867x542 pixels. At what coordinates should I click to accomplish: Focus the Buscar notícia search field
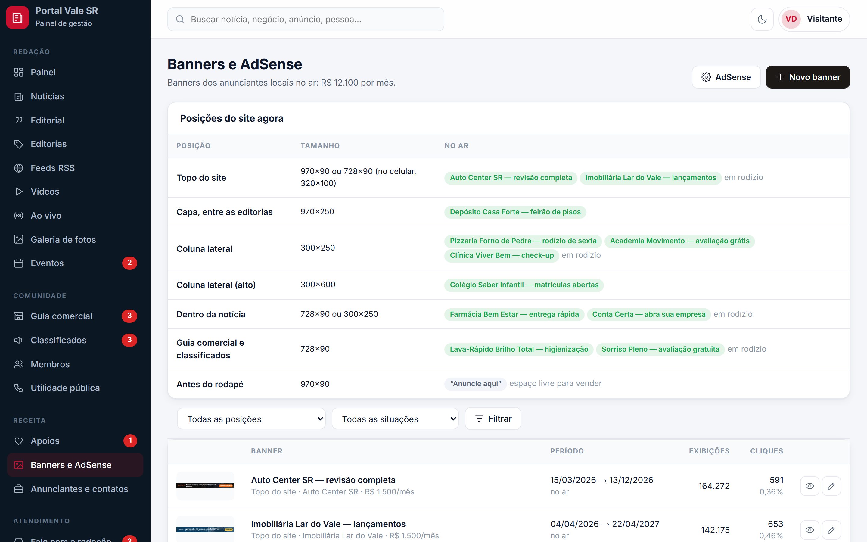[306, 19]
